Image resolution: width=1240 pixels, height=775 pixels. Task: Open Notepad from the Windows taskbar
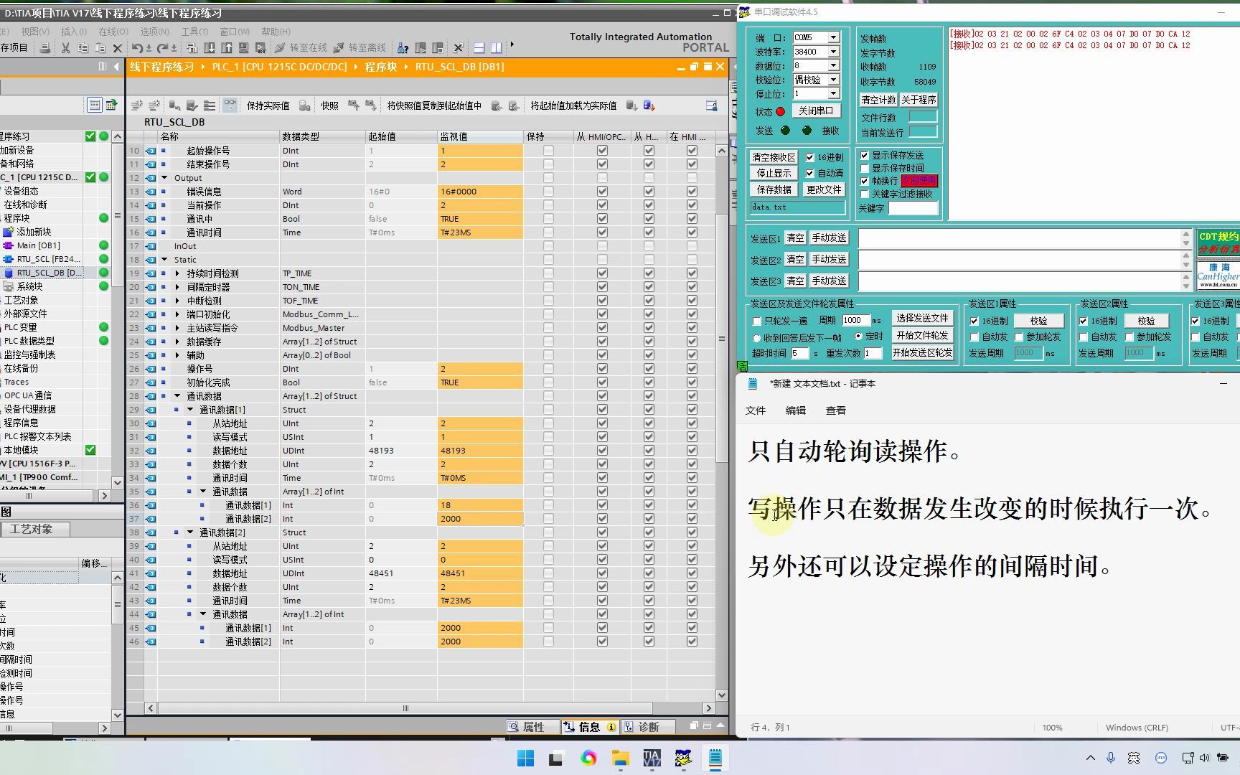click(715, 758)
